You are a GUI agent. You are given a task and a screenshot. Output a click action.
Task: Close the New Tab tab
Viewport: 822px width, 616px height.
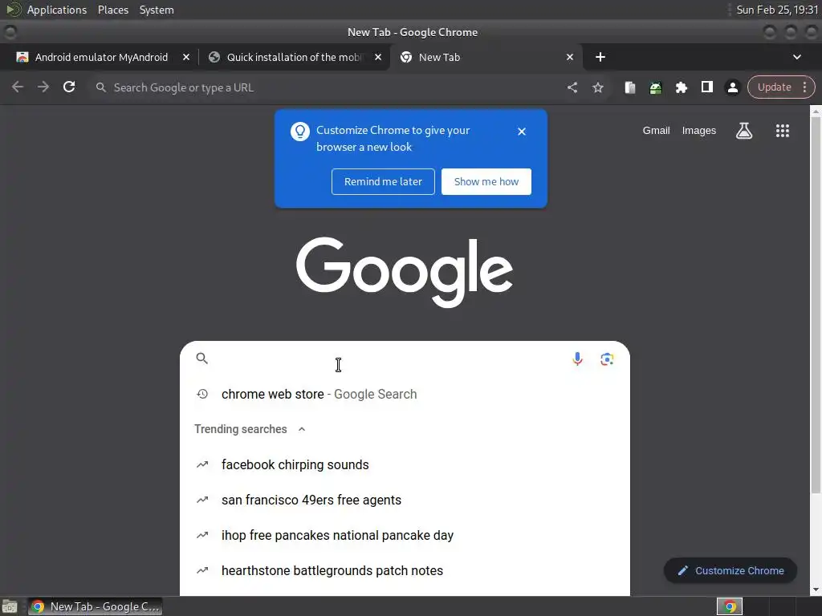(570, 57)
